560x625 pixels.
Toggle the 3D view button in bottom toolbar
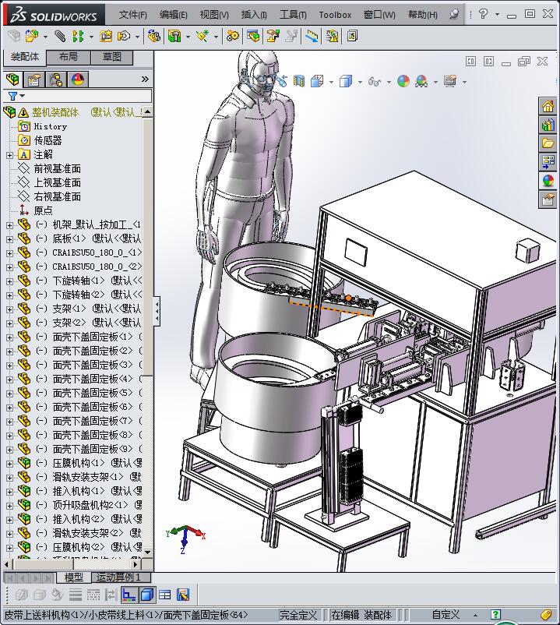click(147, 595)
